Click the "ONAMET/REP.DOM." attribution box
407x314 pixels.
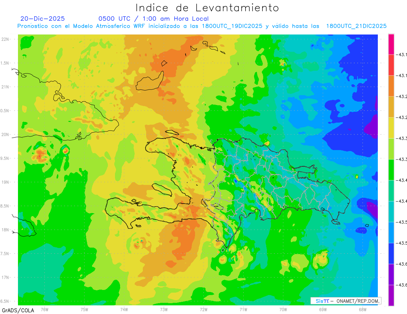pyautogui.click(x=346, y=301)
